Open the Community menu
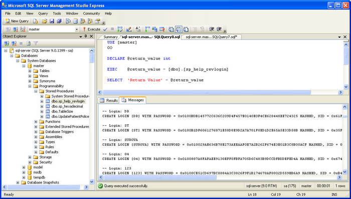Viewport: 351px width, 199px height. 91,14
